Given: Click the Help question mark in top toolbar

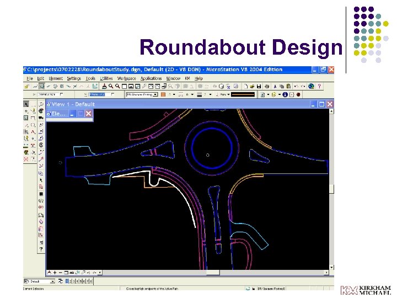Looking at the screenshot, I should pyautogui.click(x=319, y=87).
